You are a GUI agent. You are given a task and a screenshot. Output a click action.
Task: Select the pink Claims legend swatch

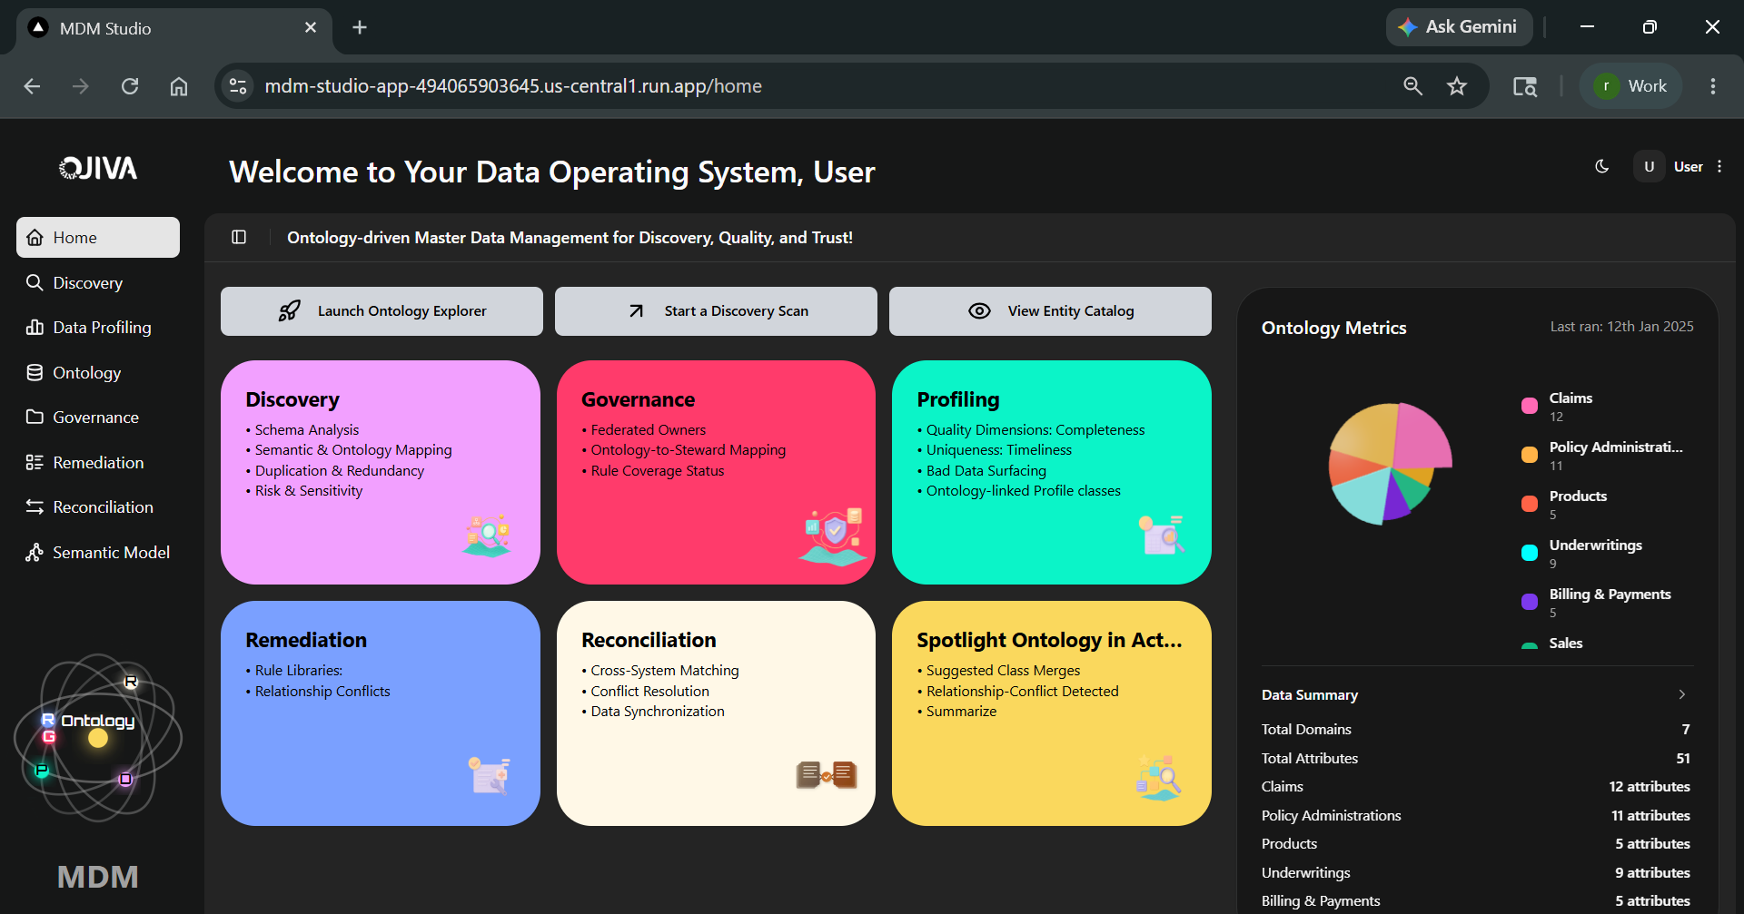pos(1530,406)
